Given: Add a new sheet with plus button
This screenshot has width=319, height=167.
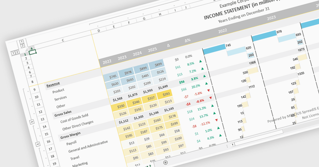Looking at the screenshot, I should point(165,162).
